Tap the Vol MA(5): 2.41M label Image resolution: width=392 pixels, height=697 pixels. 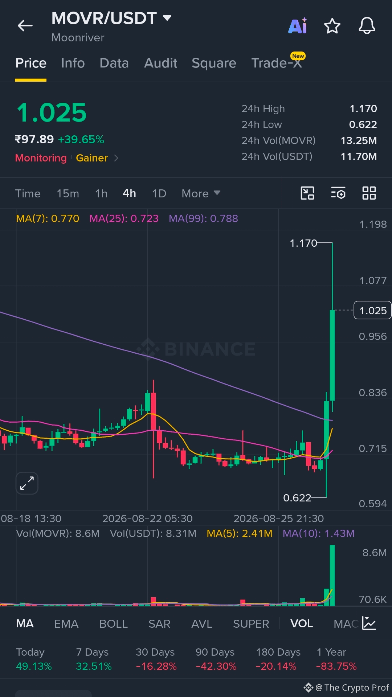240,533
